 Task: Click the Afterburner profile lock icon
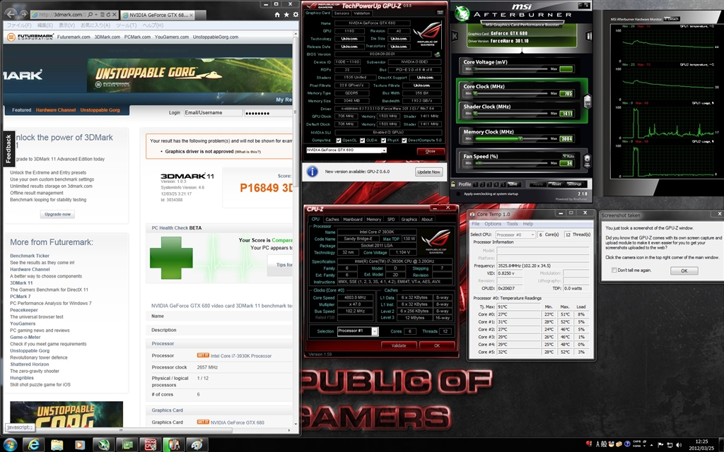pos(453,184)
